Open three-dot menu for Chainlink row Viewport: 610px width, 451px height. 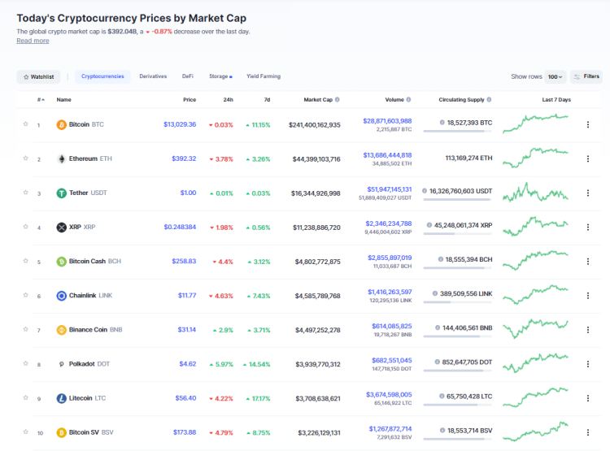588,296
